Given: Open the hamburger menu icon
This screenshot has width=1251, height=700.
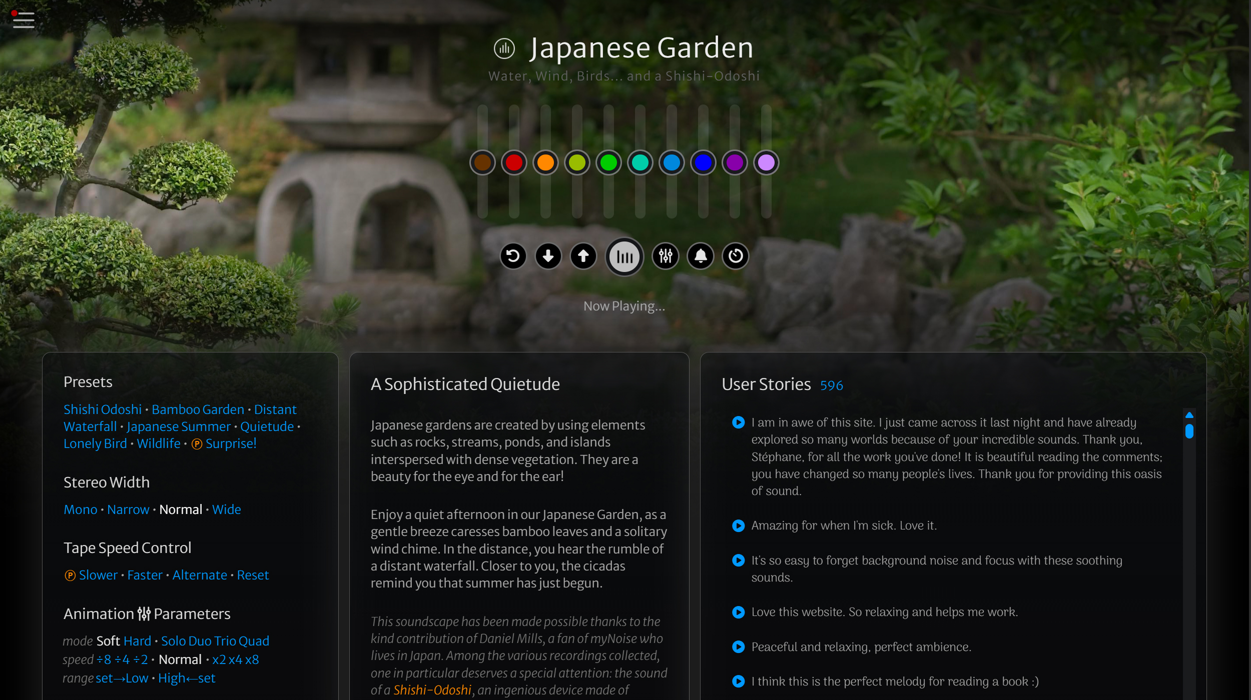Looking at the screenshot, I should tap(23, 20).
